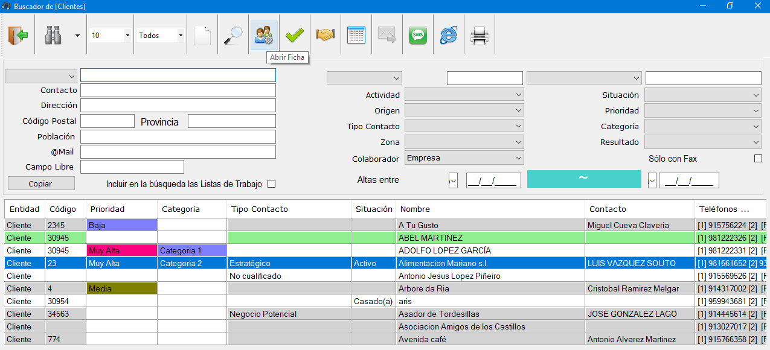Open the Actividad dropdown
The width and height of the screenshot is (770, 350).
coord(464,95)
